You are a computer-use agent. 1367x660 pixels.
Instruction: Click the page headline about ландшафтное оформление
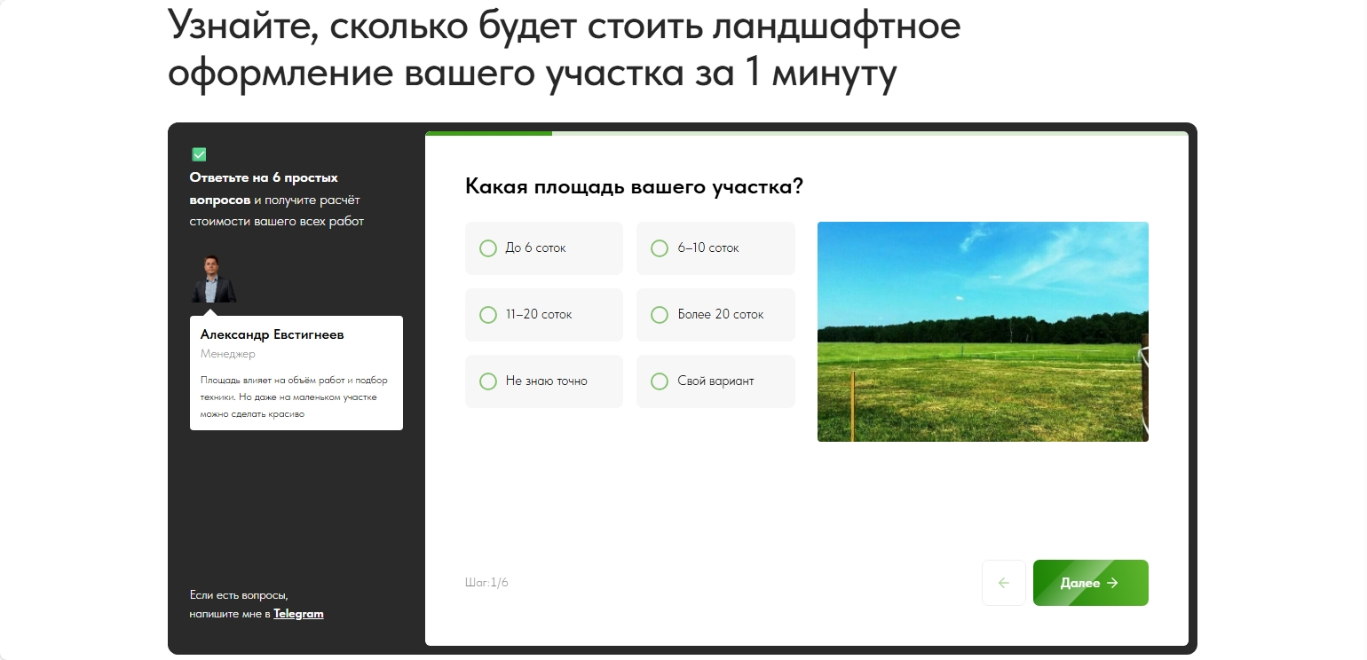[565, 50]
